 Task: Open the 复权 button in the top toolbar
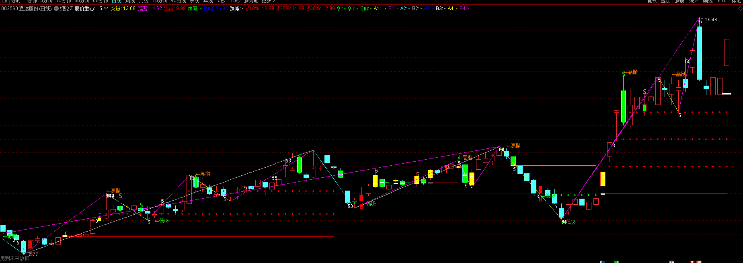[x=652, y=1]
